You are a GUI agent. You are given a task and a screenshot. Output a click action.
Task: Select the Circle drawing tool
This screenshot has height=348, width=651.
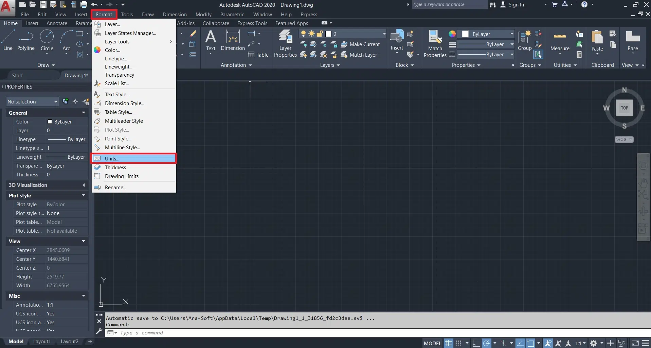coord(47,40)
